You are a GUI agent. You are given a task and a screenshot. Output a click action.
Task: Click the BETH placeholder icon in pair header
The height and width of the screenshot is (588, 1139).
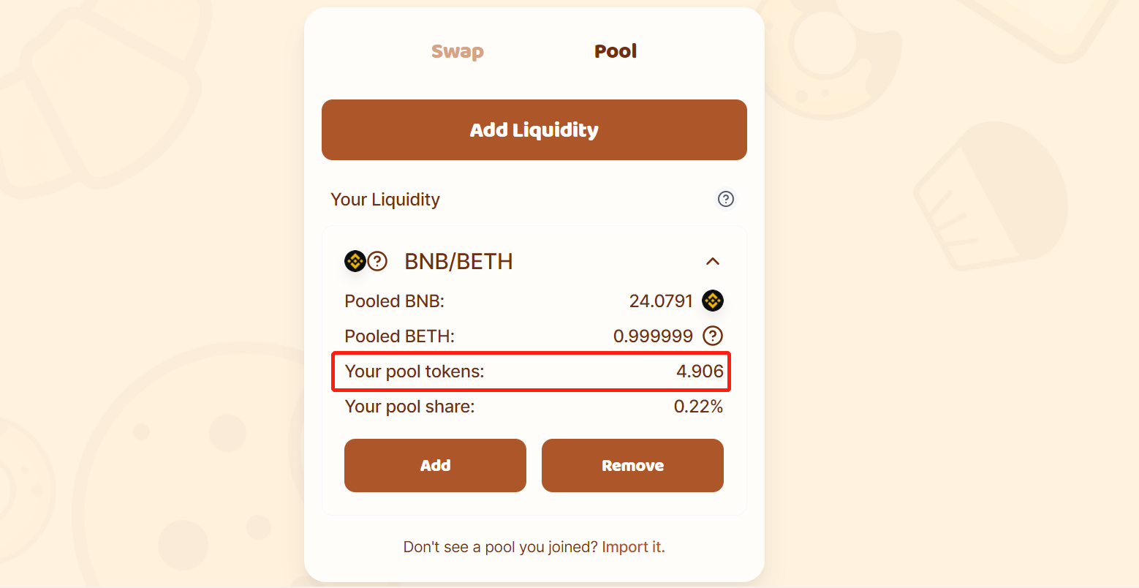tap(377, 261)
